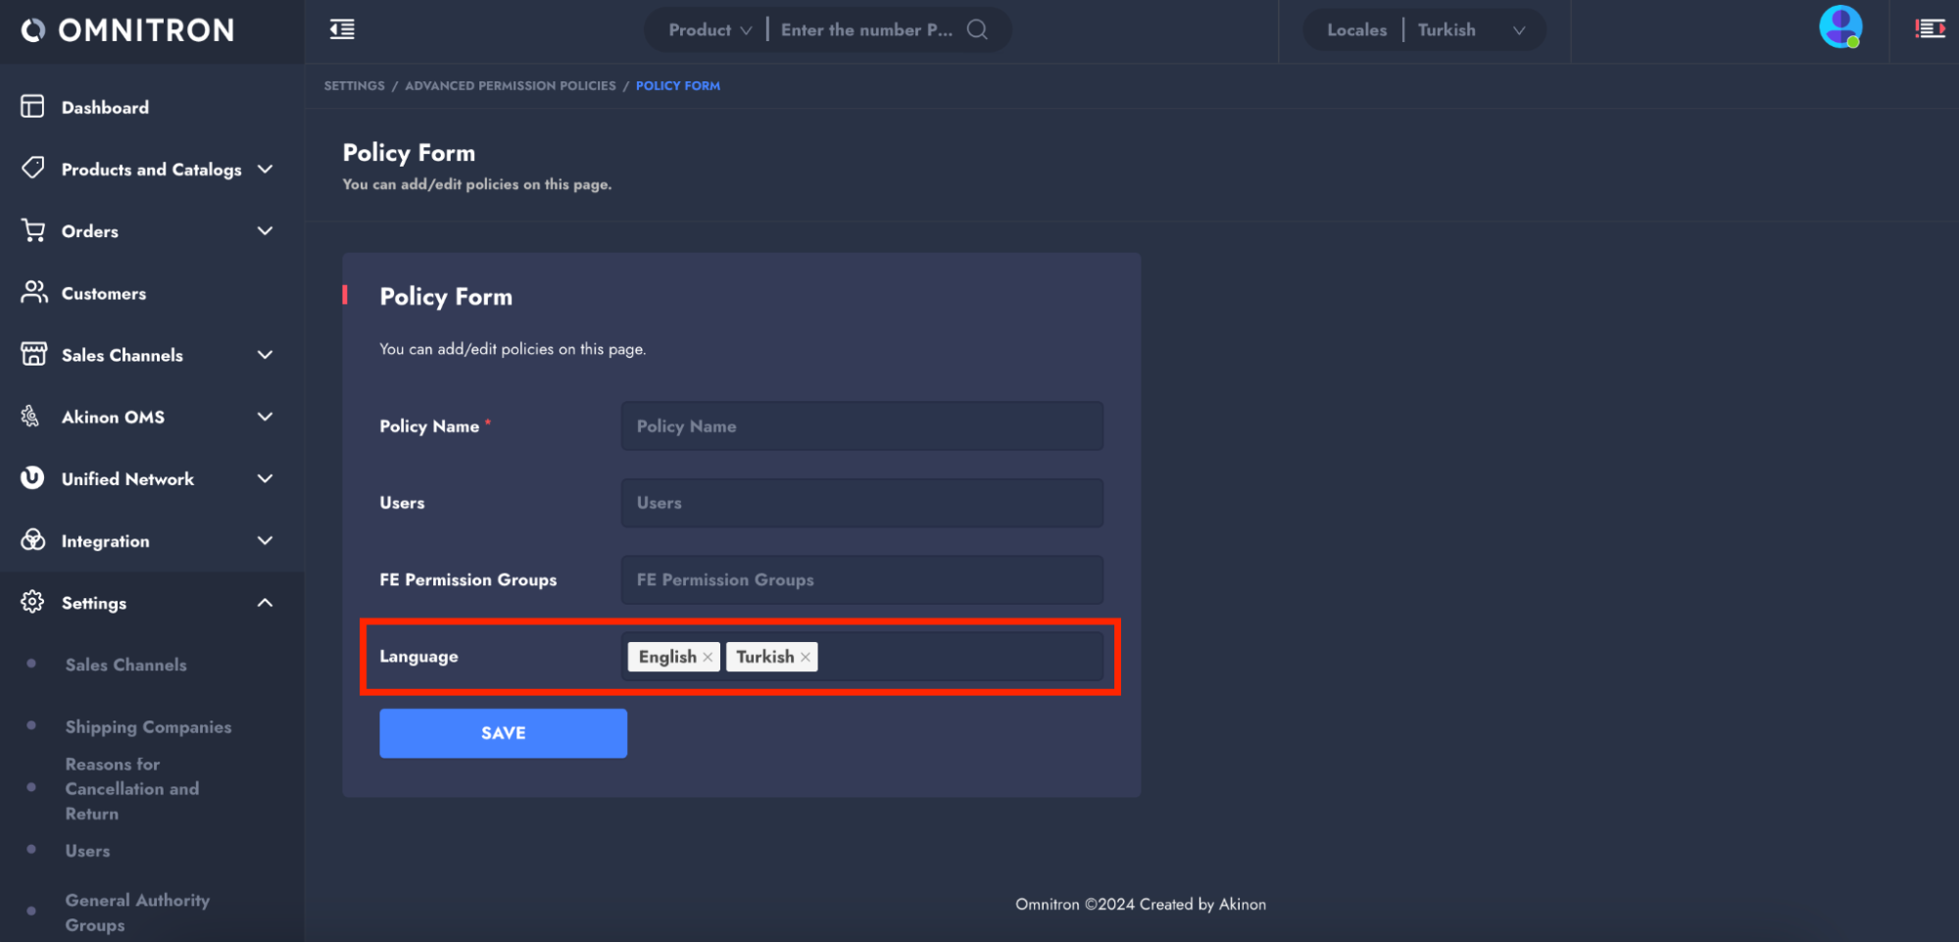
Task: Remove the English language tag
Action: (708, 657)
